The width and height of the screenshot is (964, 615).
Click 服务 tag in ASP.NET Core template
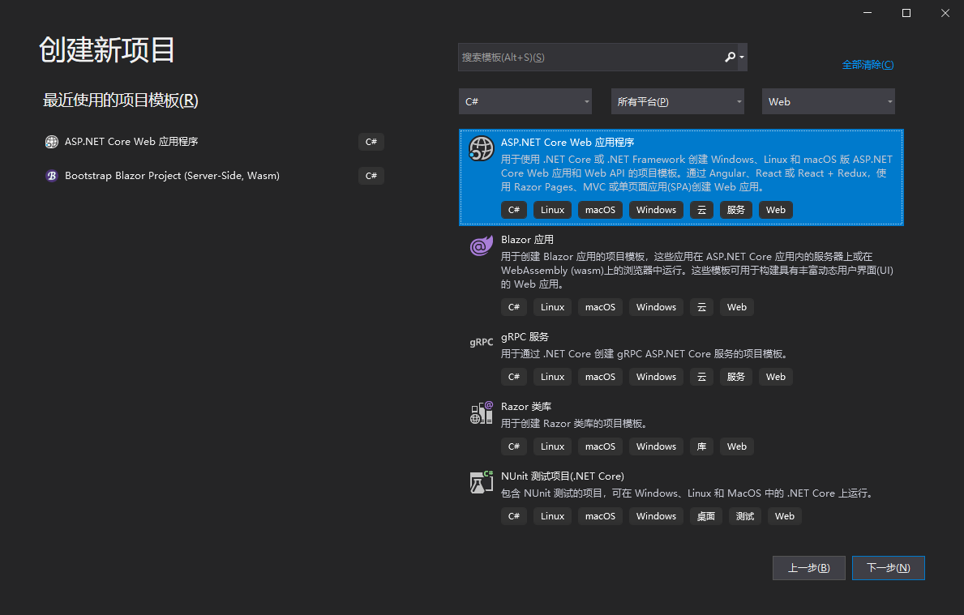(736, 210)
